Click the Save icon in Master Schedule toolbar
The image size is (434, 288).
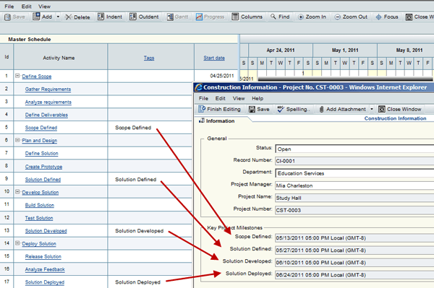coord(7,17)
